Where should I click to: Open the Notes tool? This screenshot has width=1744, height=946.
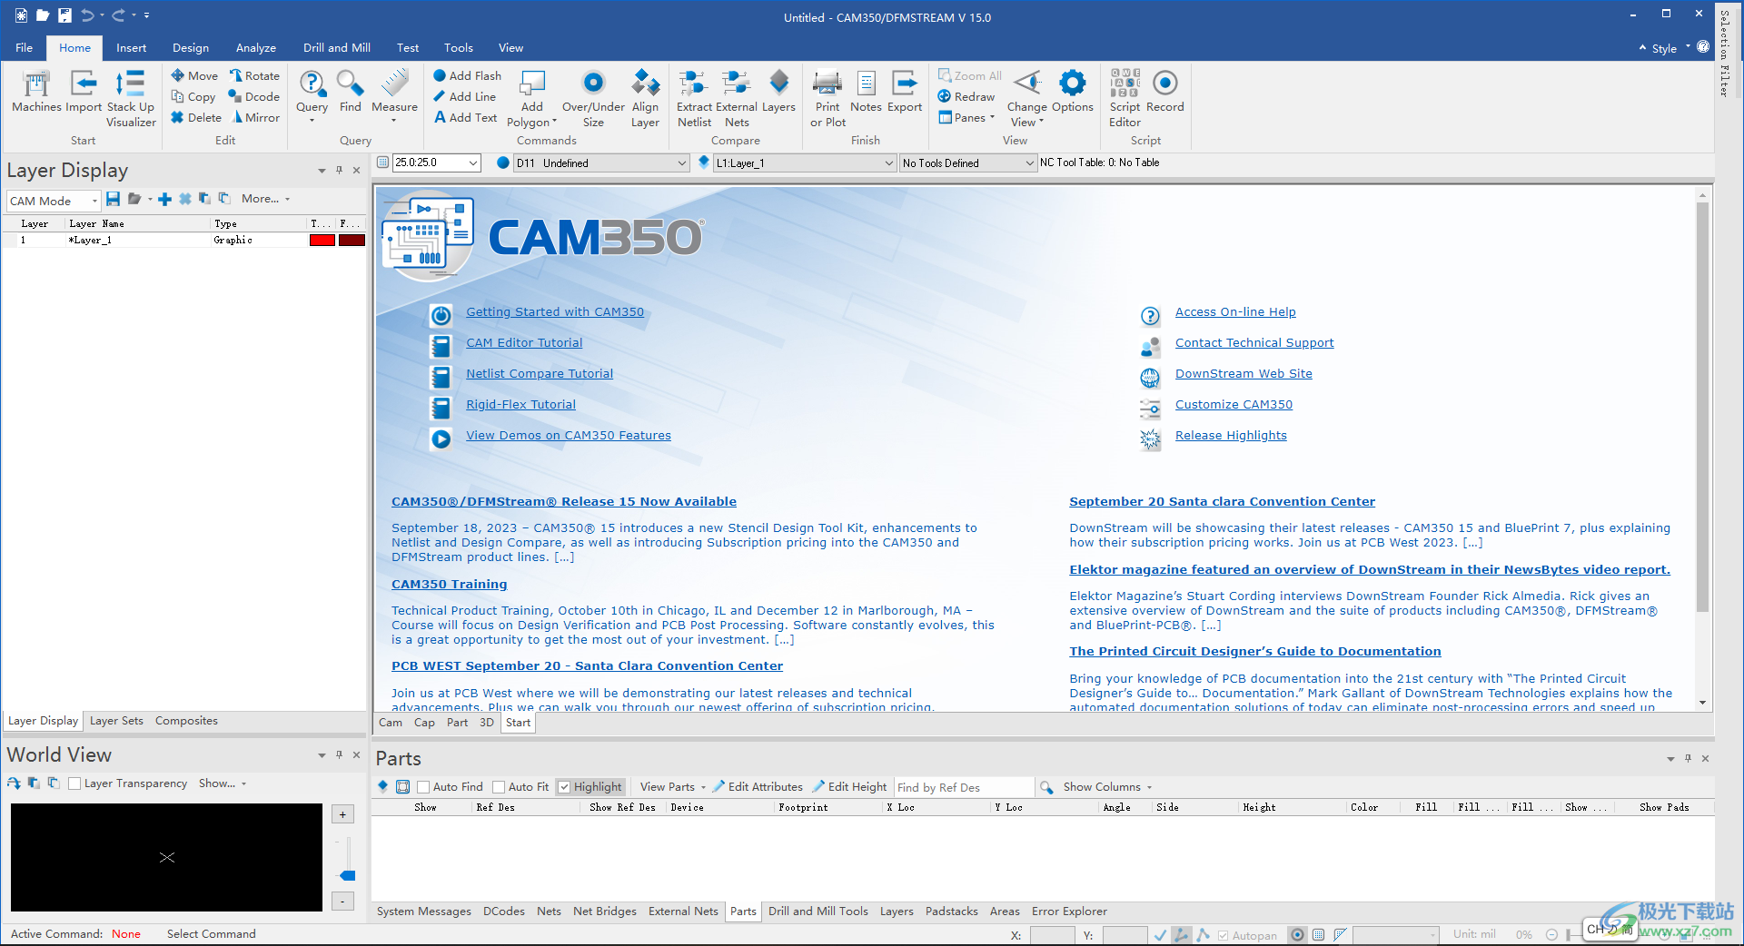tap(866, 92)
